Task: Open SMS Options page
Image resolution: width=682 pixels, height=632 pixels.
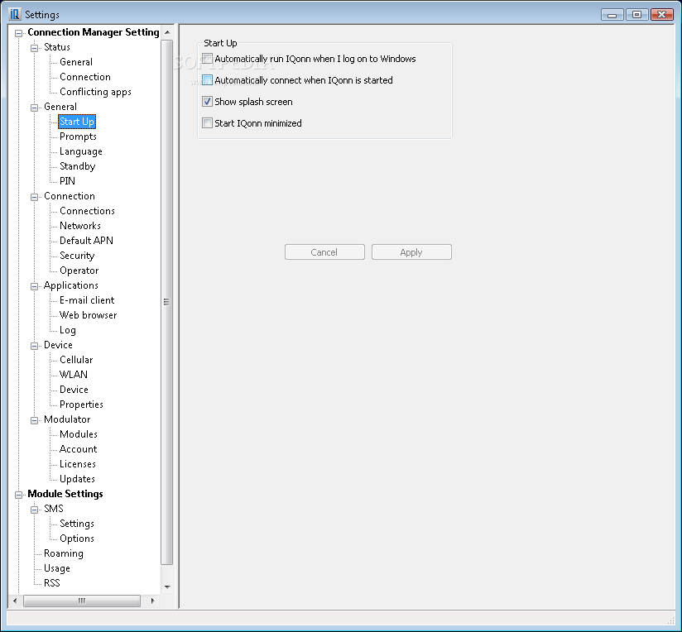Action: 77,539
